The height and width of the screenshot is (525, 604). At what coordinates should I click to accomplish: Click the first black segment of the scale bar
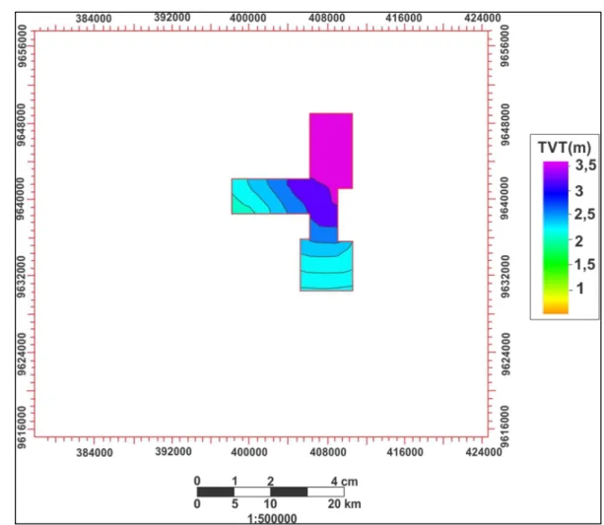click(x=216, y=492)
